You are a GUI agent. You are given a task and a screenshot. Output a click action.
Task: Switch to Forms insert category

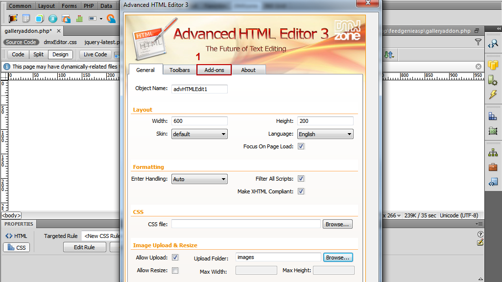[69, 6]
